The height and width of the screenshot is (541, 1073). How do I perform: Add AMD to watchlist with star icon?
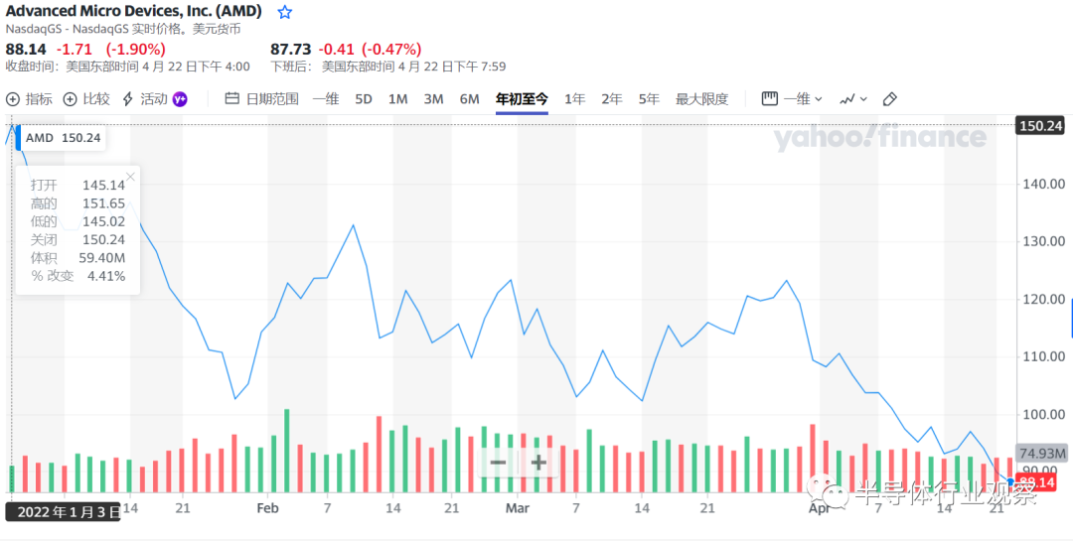285,12
